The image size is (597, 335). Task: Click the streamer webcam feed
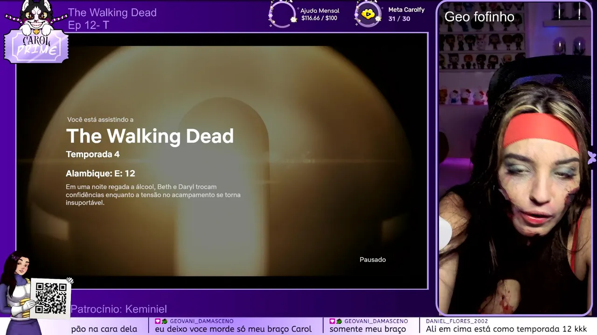[x=515, y=158]
